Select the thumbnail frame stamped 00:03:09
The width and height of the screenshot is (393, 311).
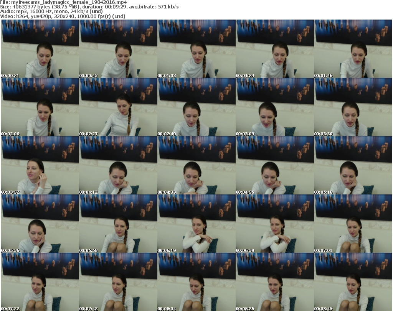click(x=275, y=107)
